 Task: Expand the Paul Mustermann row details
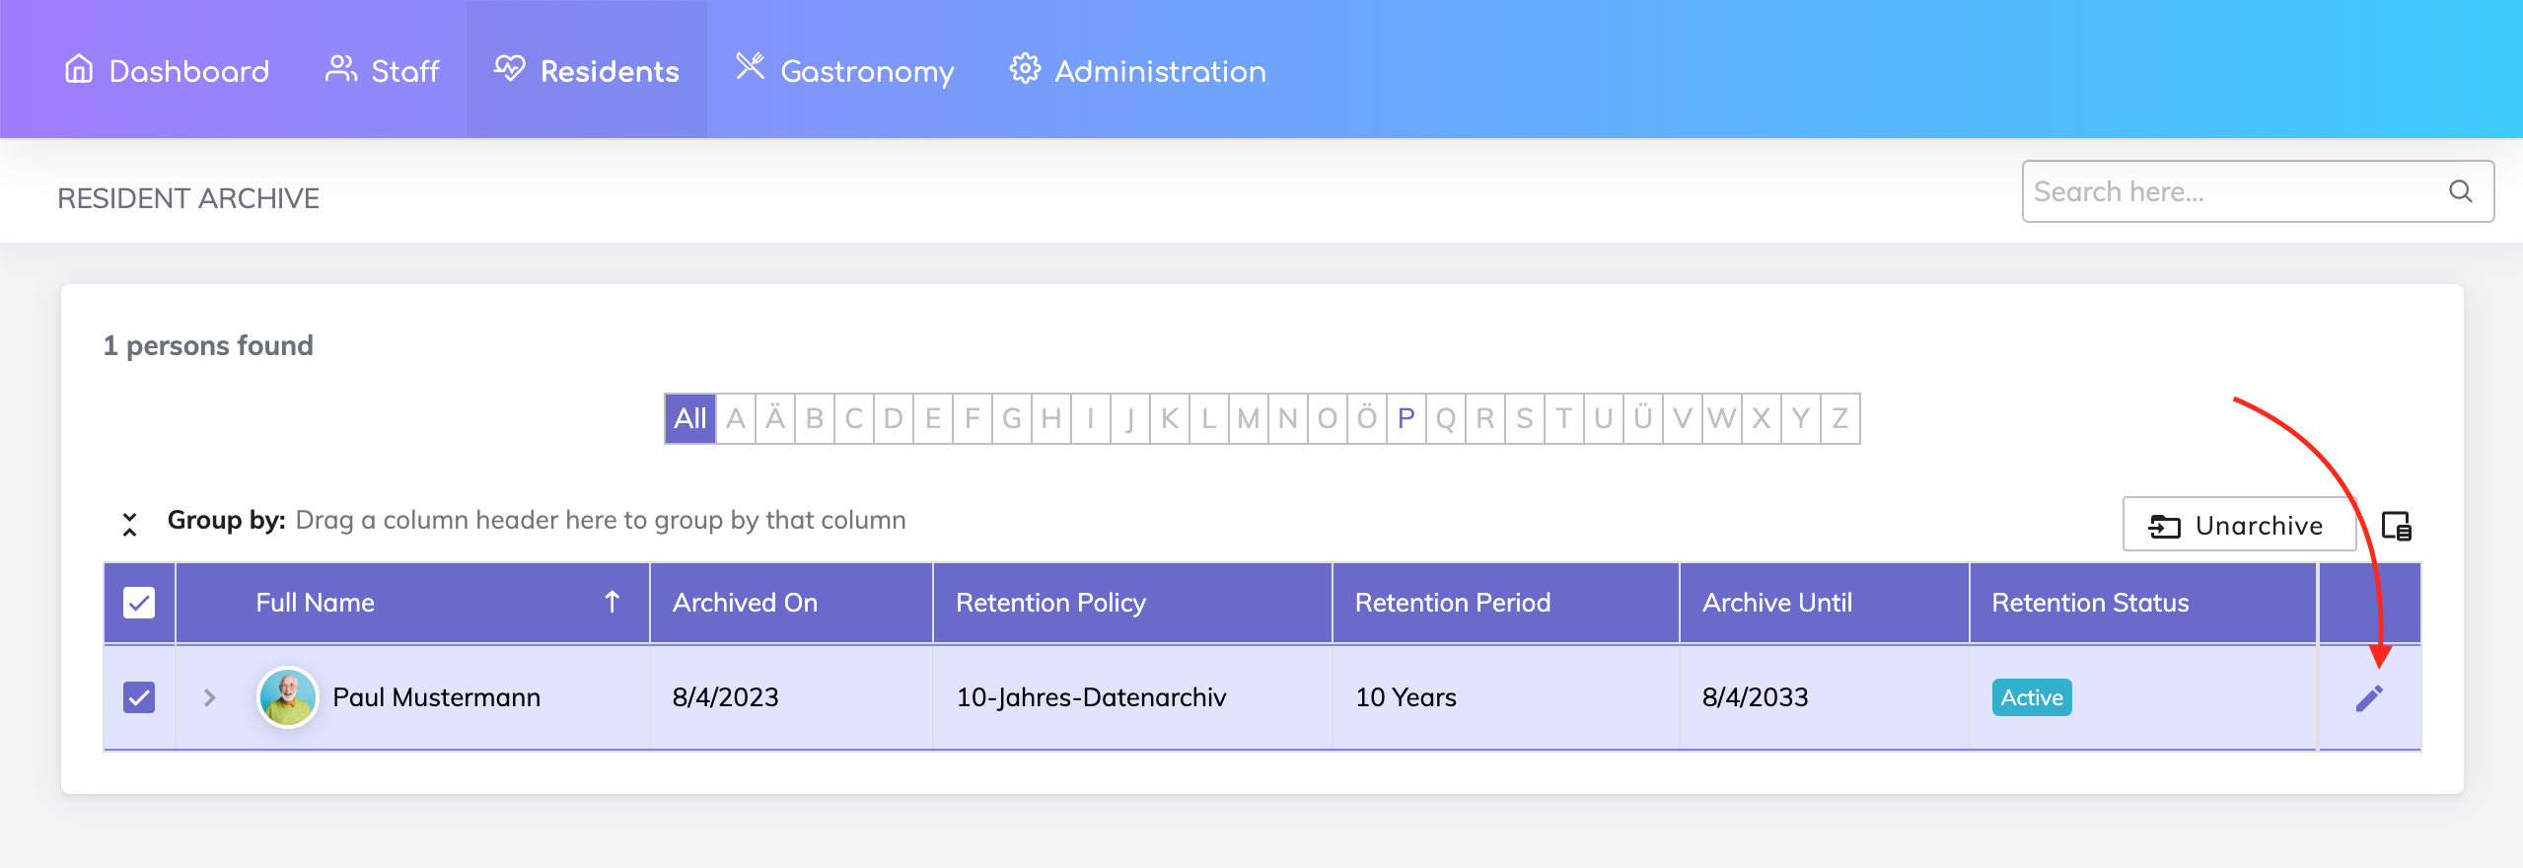click(209, 698)
